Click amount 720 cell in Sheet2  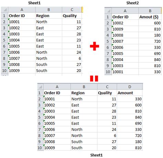(150, 41)
